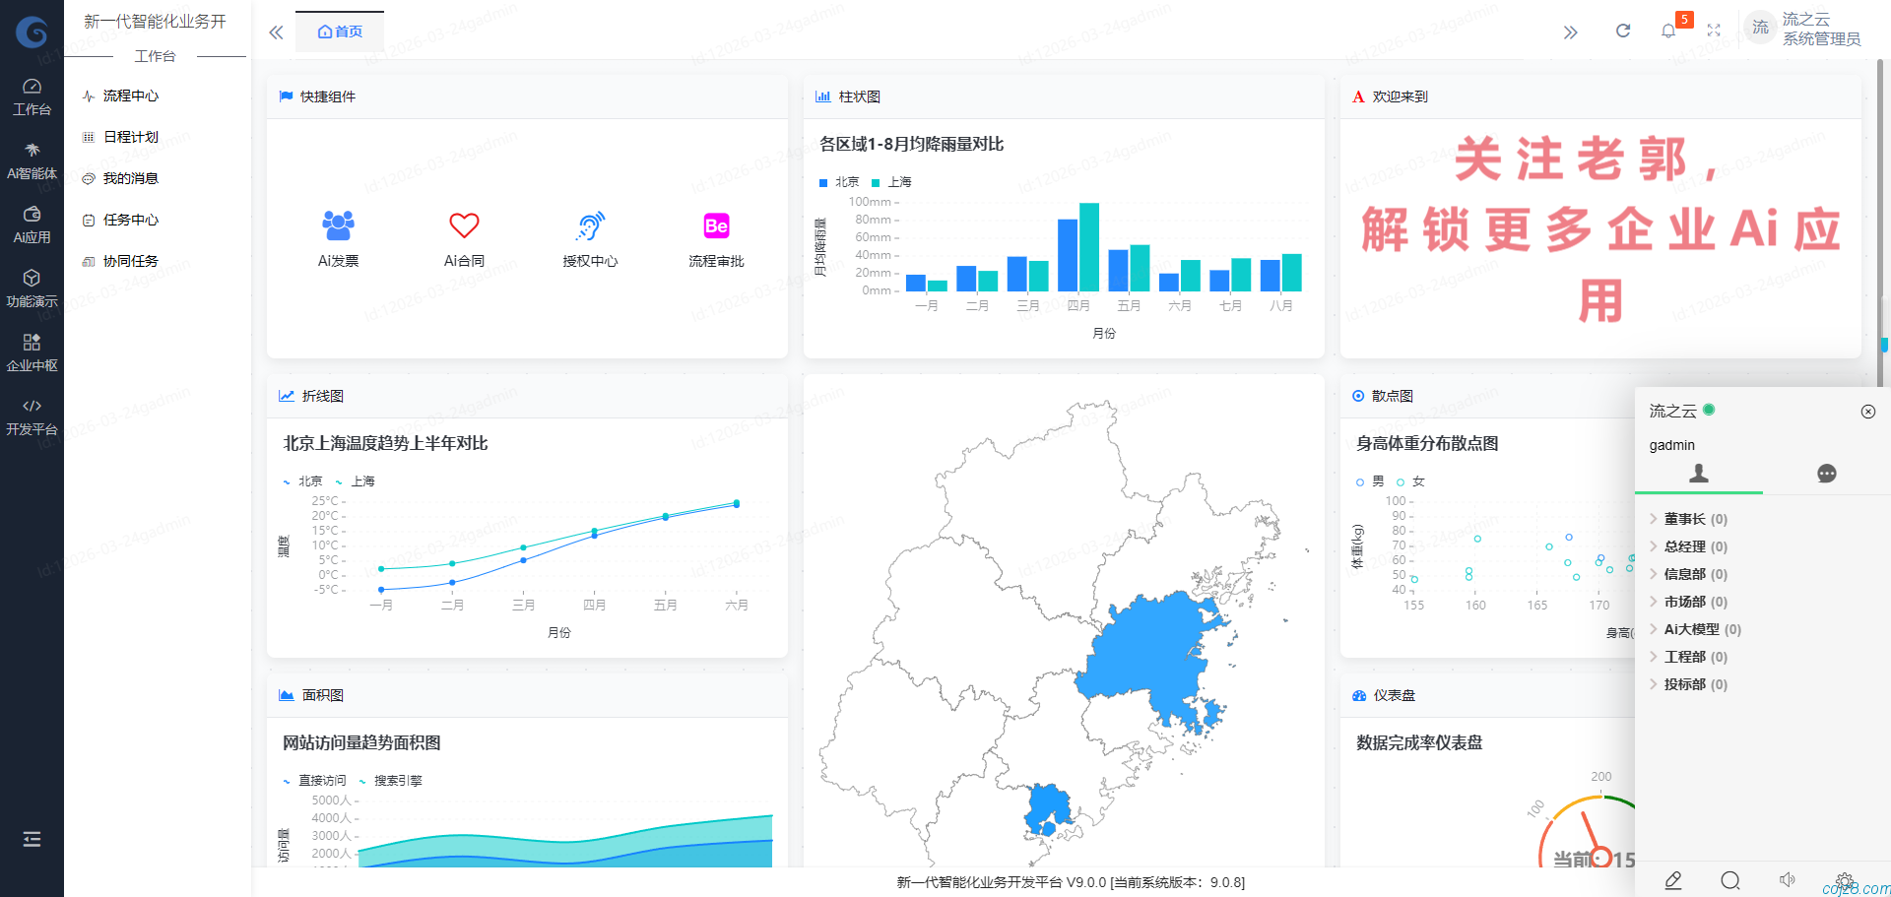Select the 首页 tab
The image size is (1891, 897).
[340, 32]
